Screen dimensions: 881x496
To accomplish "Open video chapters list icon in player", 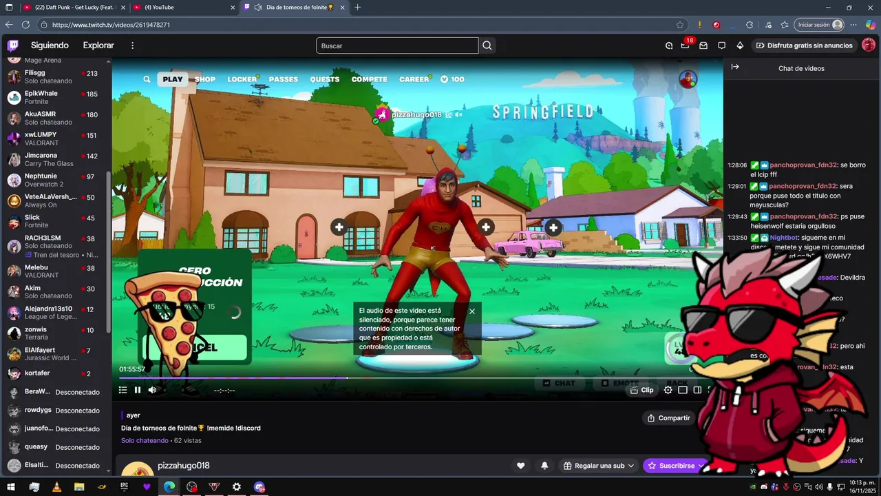I will click(123, 390).
